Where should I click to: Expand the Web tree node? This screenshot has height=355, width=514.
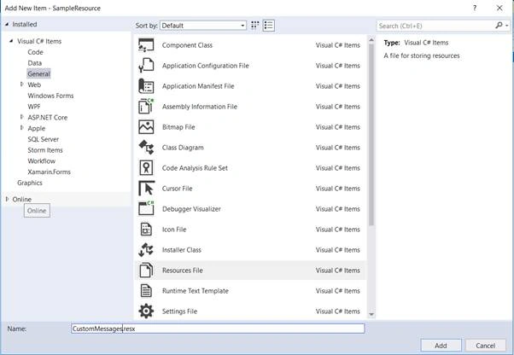click(x=22, y=84)
